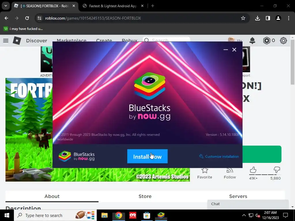Open Microsoft Store from taskbar
The height and width of the screenshot is (221, 295).
pyautogui.click(x=147, y=215)
